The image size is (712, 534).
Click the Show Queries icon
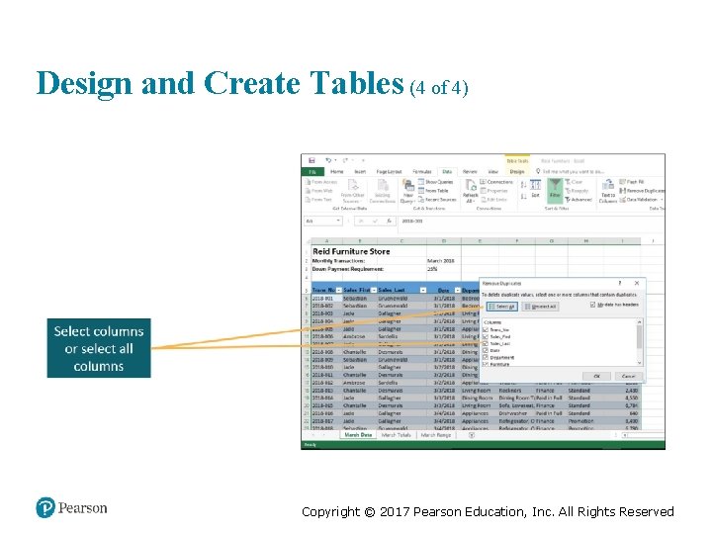(x=421, y=182)
